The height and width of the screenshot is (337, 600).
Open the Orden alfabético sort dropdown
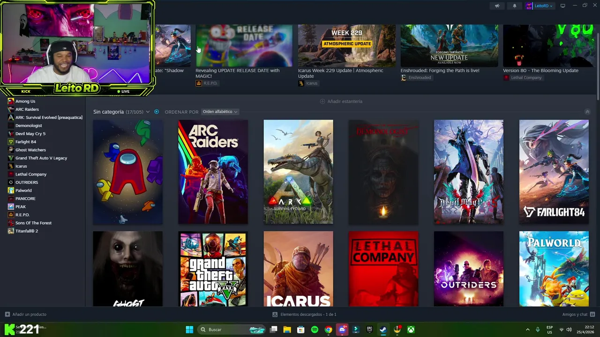tap(220, 112)
